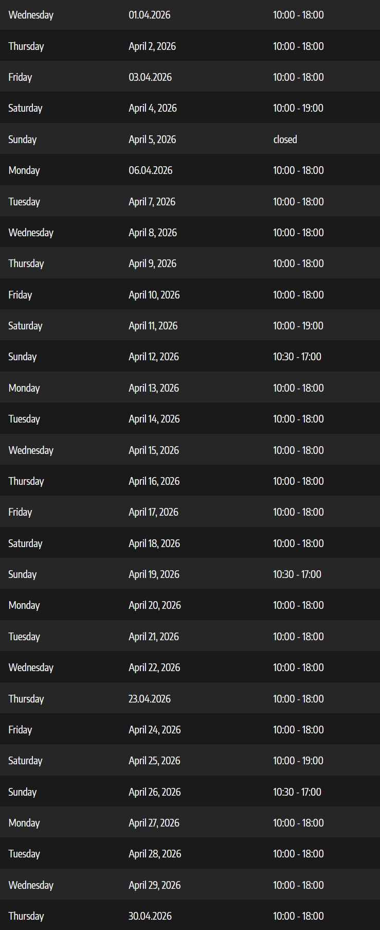Click opening hours for April 4, 2026
This screenshot has width=380, height=930.
(298, 108)
